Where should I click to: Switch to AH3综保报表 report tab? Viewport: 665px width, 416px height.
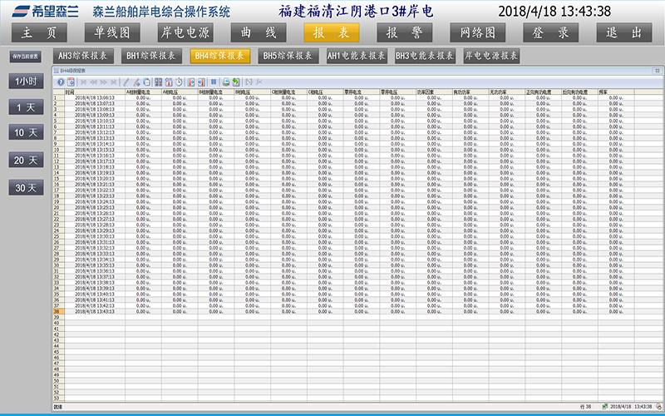click(x=84, y=56)
